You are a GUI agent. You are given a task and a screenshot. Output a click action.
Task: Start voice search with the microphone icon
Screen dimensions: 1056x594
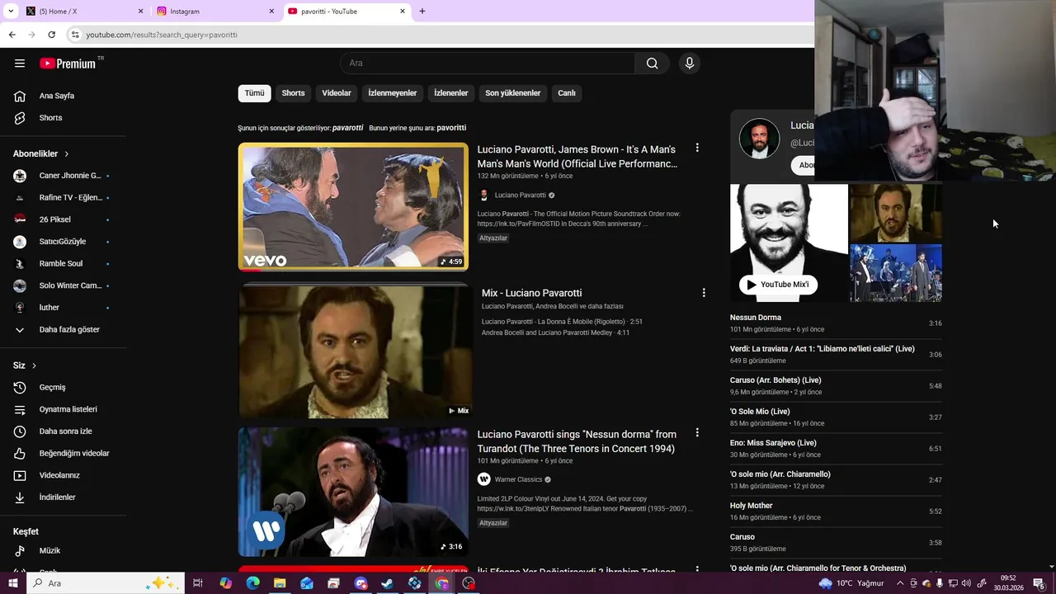coord(690,64)
